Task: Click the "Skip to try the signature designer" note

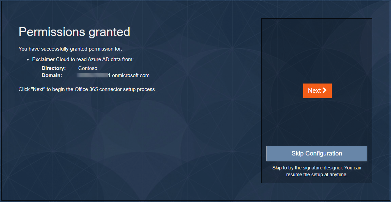Action: [x=317, y=168]
